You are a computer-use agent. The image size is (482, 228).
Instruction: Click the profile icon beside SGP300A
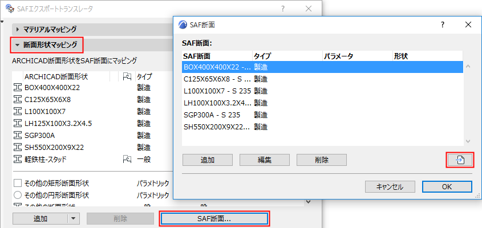17,135
